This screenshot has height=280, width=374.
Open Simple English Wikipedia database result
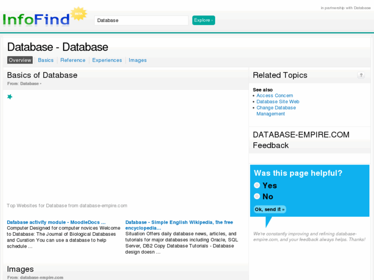[179, 225]
